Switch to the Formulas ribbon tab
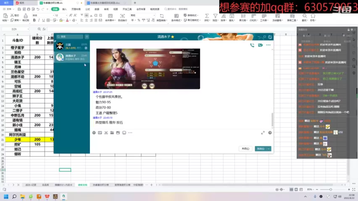Image resolution: width=358 pixels, height=201 pixels. (87, 9)
